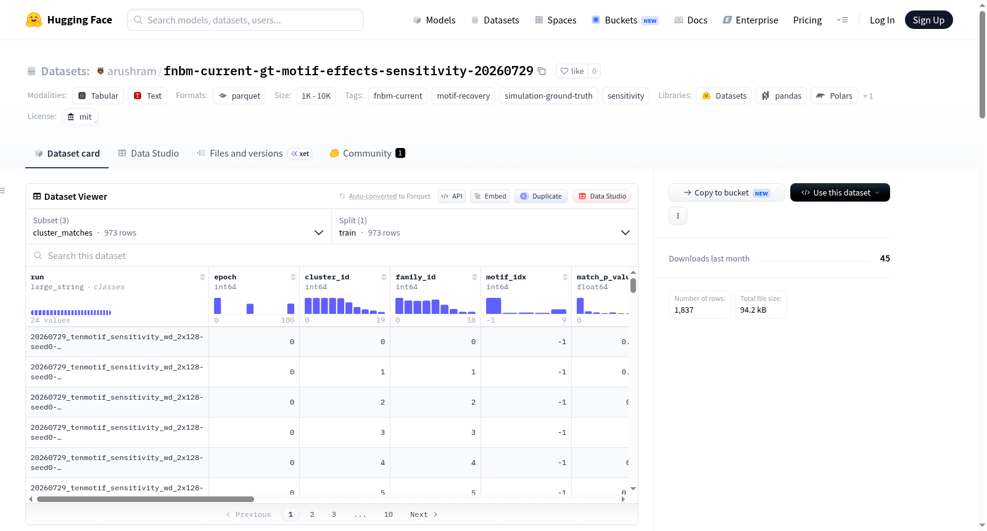The image size is (987, 531).
Task: Click the Tabular modality tag
Action: pyautogui.click(x=98, y=96)
